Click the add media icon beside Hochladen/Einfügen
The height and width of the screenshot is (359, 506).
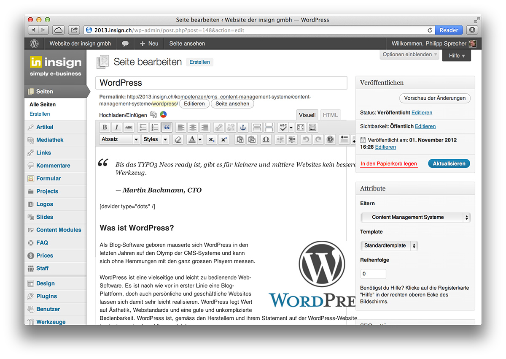click(153, 114)
